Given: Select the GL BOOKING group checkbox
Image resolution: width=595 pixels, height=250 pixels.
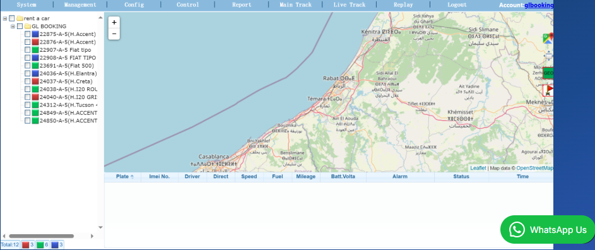Looking at the screenshot, I should (x=20, y=27).
